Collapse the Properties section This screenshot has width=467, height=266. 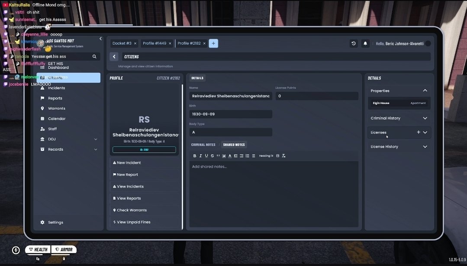tap(425, 91)
